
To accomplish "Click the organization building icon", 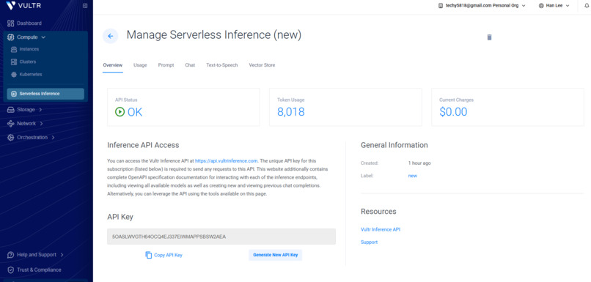I will point(441,6).
